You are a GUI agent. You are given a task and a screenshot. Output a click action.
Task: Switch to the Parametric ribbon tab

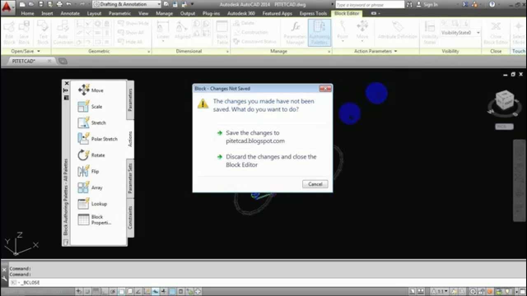(x=120, y=13)
